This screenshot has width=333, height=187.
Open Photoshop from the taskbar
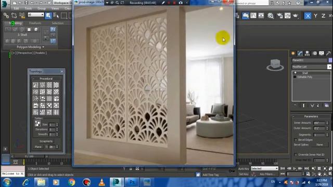[132, 182]
